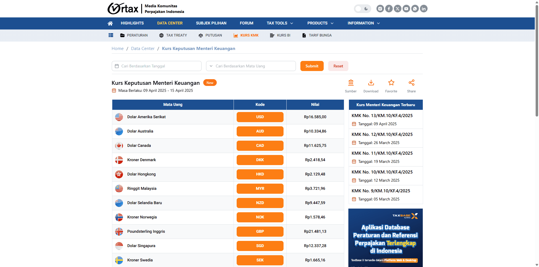Toggle dark mode switch
Screen dimensions: 539x267
(x=362, y=9)
